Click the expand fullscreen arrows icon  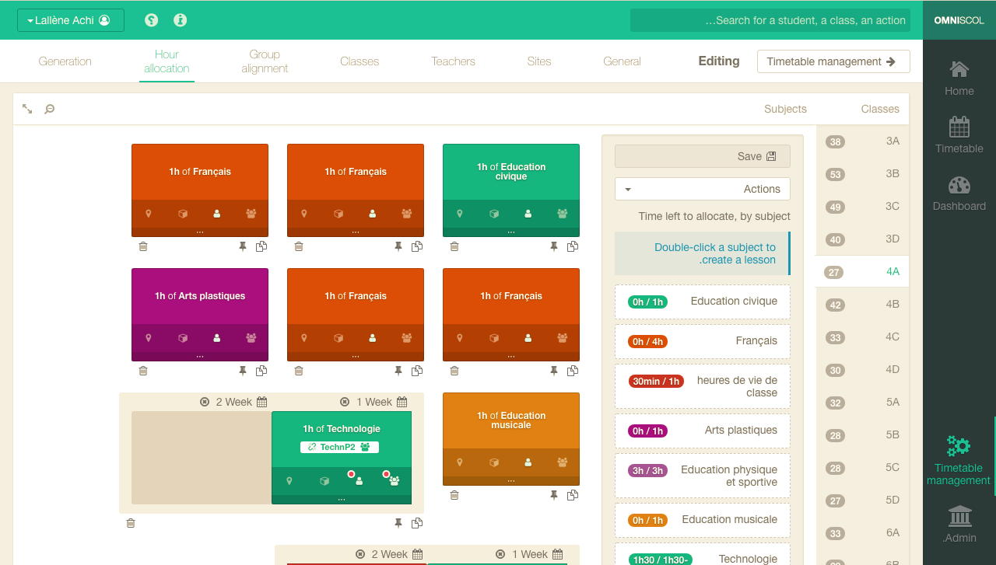27,110
